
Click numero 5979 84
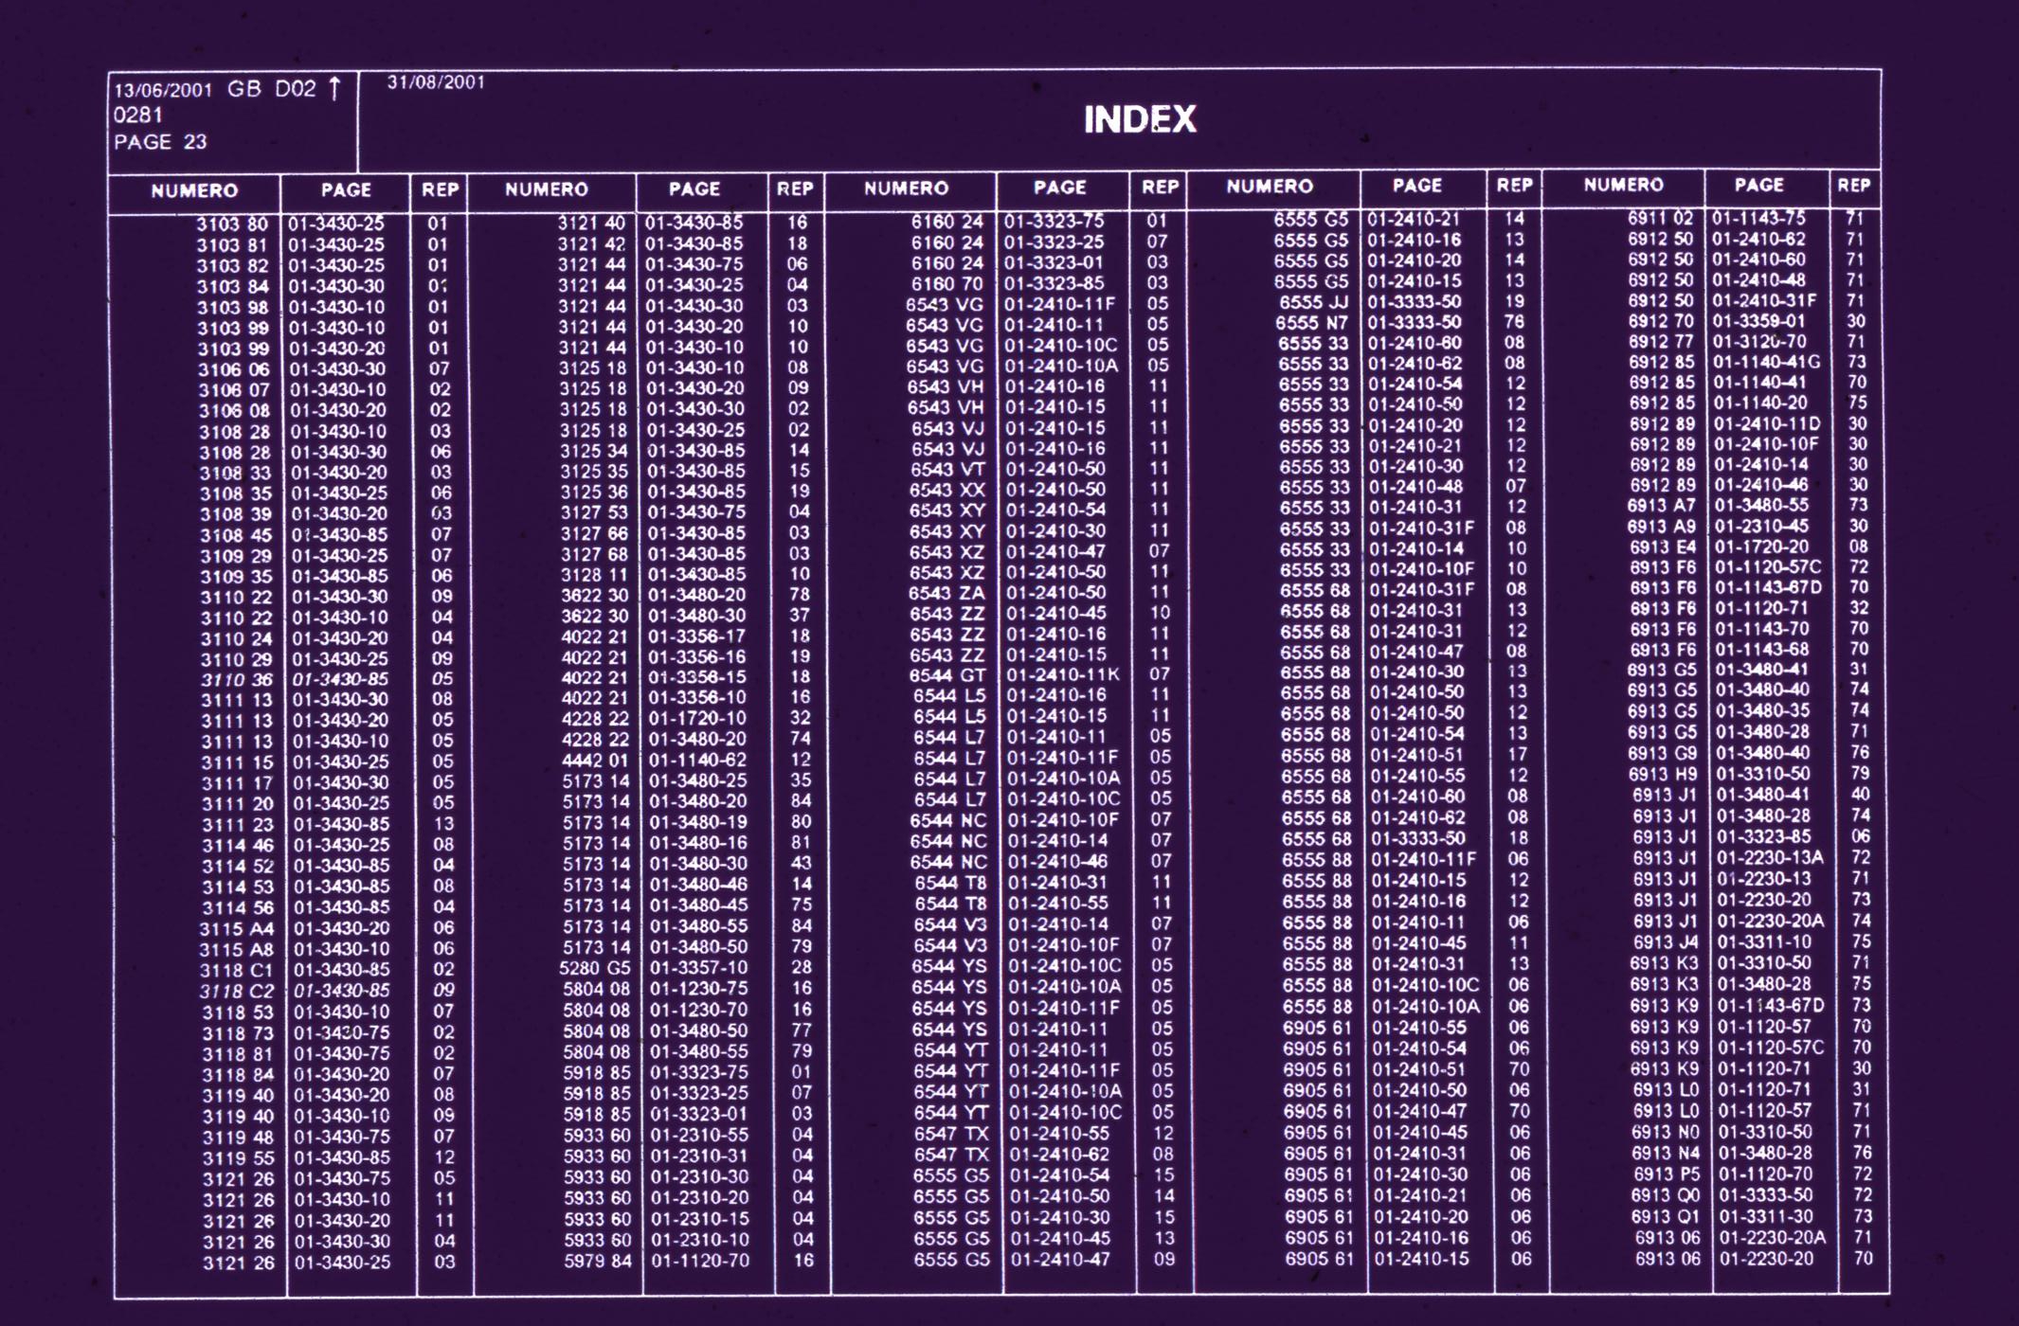tap(598, 1261)
